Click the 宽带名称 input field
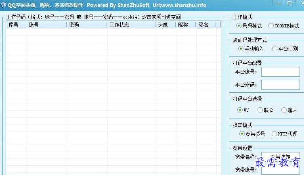Image resolution: width=304 pixels, height=175 pixels. tap(280, 156)
